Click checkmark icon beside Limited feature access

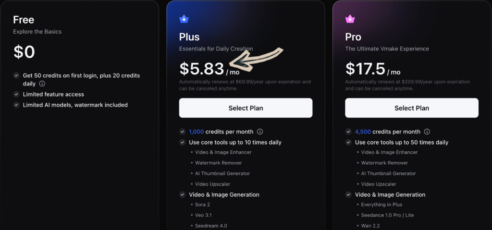[16, 94]
